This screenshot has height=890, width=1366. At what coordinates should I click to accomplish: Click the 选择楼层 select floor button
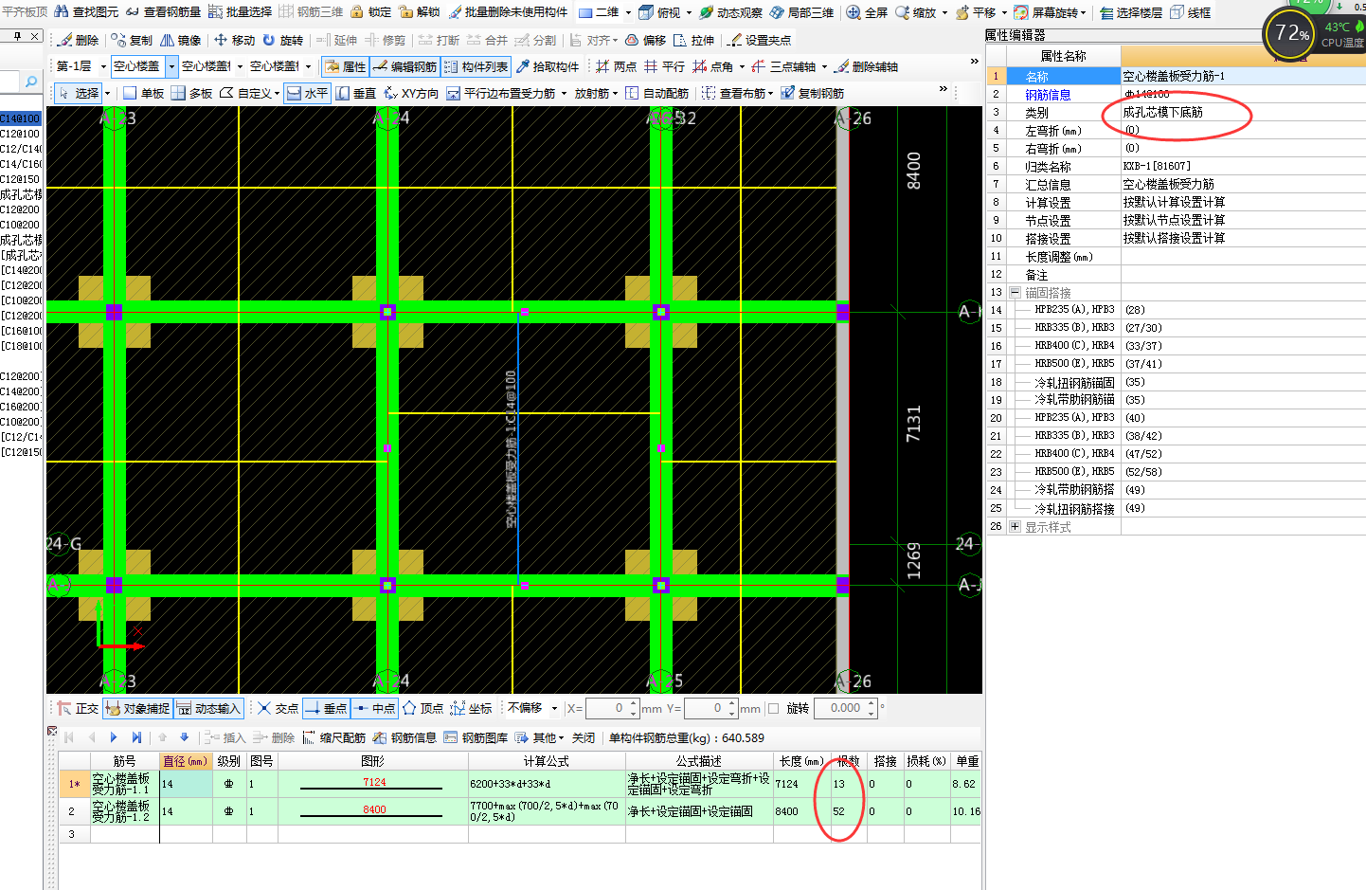1131,12
